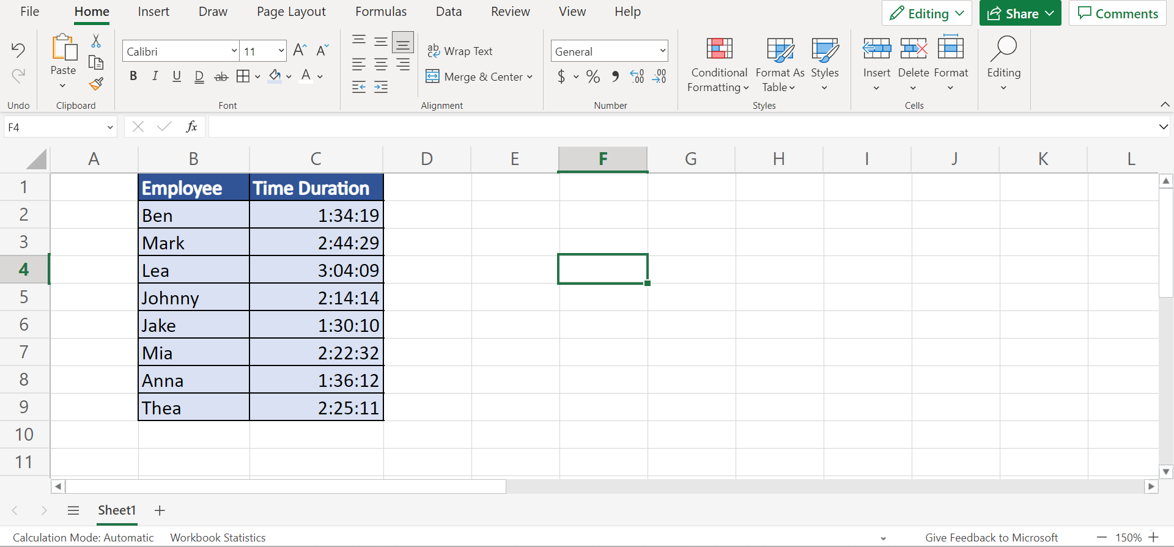Click the Increase Indent icon
Image resolution: width=1174 pixels, height=547 pixels.
point(381,87)
